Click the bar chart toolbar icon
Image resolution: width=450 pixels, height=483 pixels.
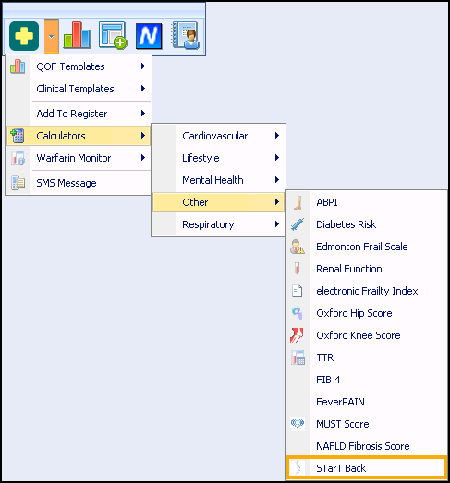coord(77,35)
